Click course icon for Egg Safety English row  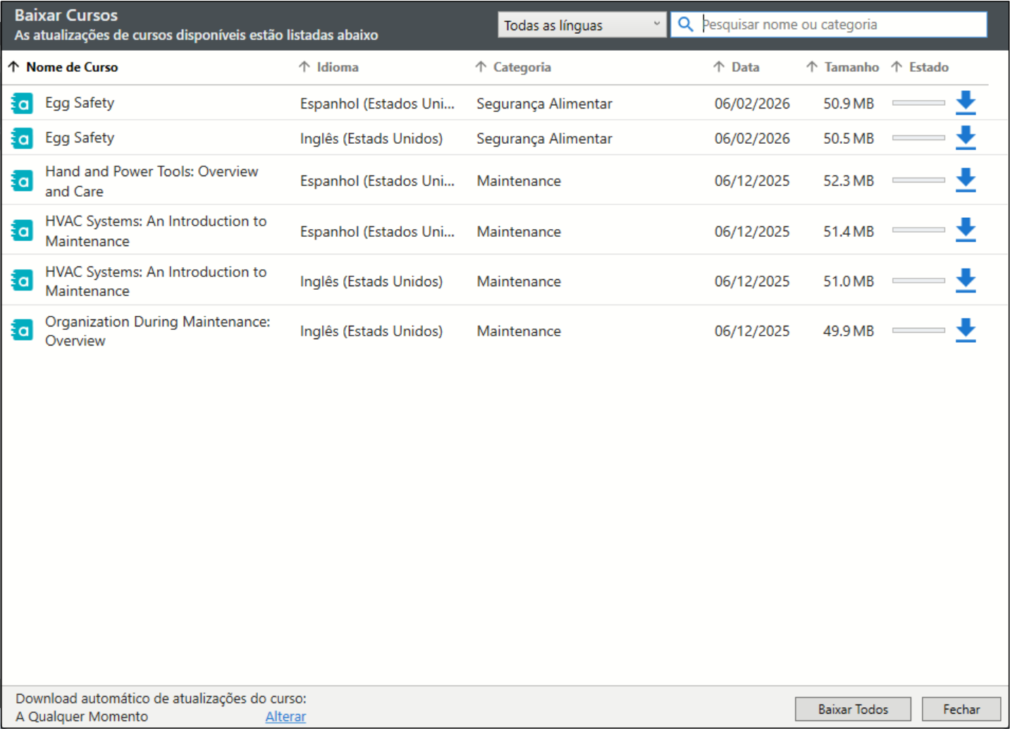(x=22, y=138)
